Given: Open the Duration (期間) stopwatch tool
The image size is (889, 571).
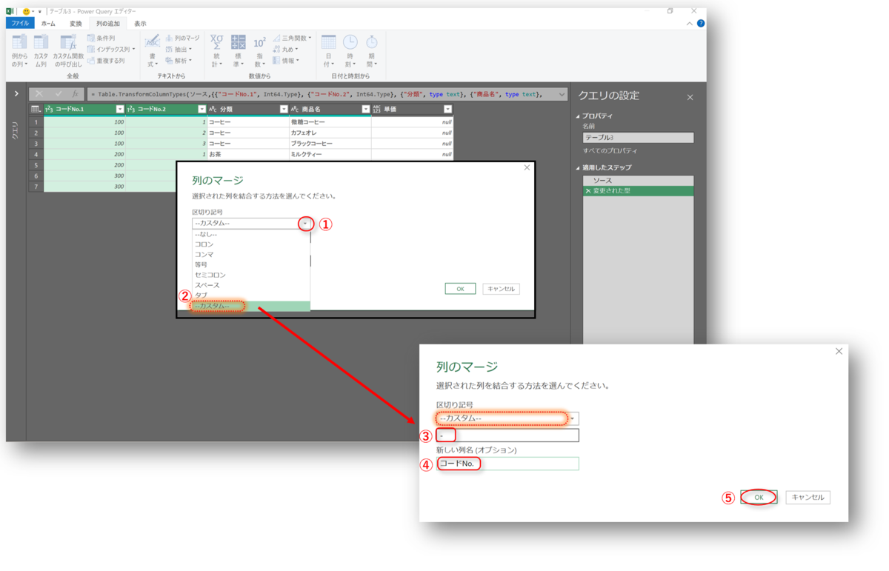Looking at the screenshot, I should point(371,50).
